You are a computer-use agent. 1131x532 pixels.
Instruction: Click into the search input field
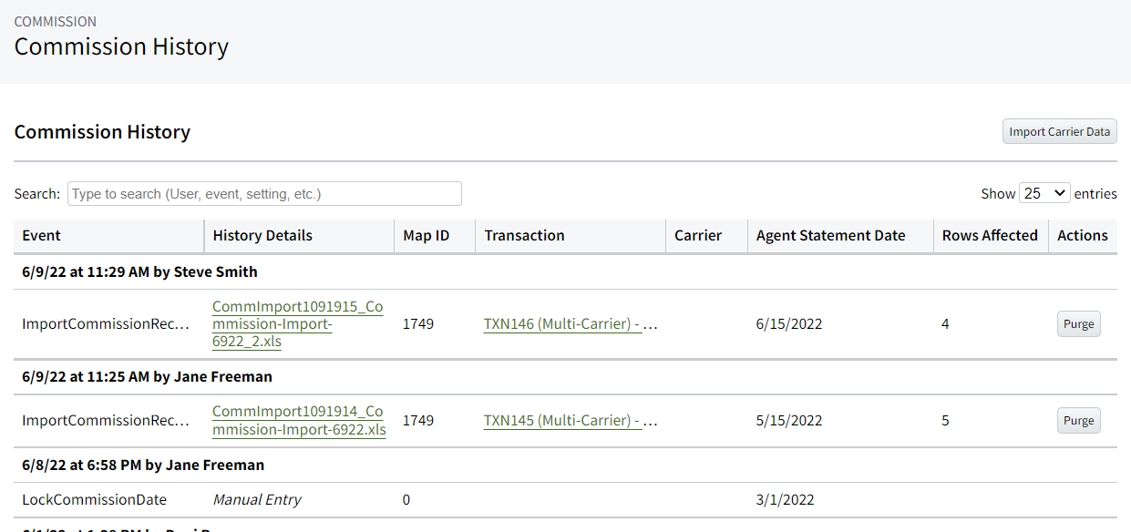point(264,193)
